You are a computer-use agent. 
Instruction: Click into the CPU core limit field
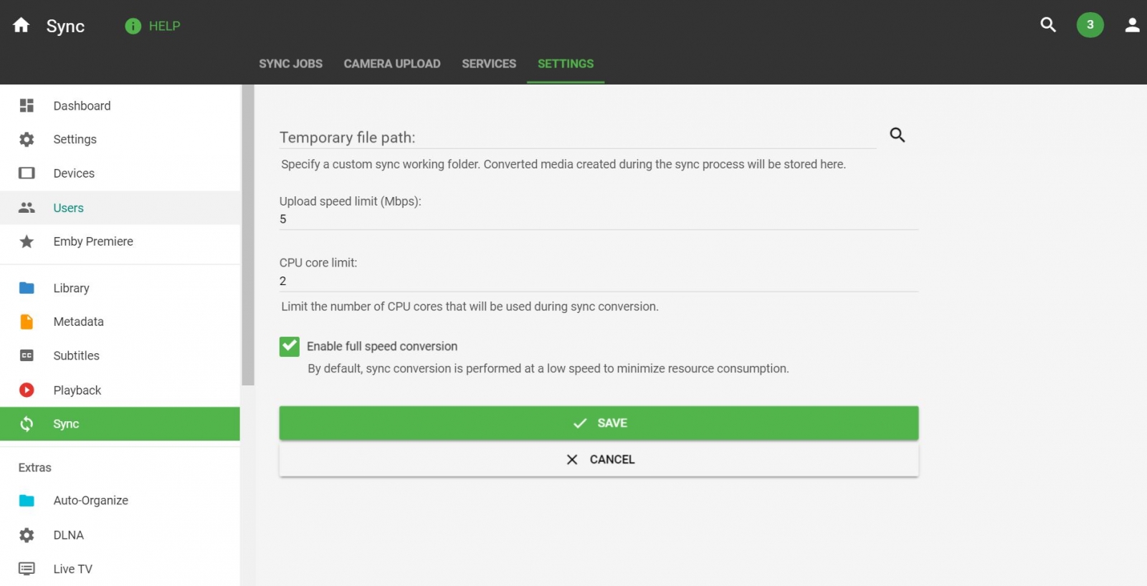pyautogui.click(x=599, y=281)
